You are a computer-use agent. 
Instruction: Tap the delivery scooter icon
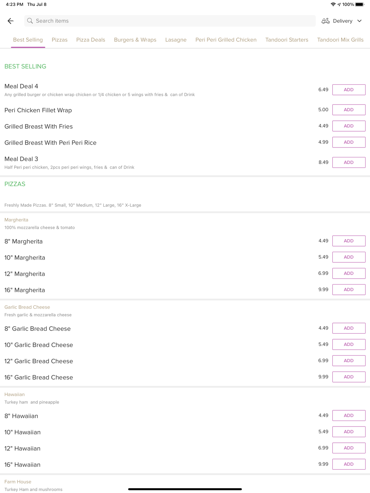pyautogui.click(x=325, y=21)
